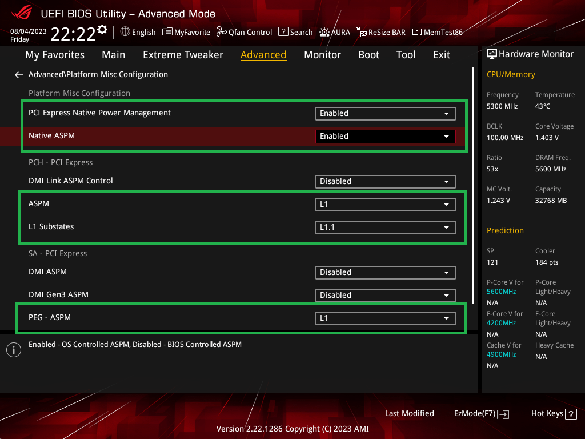
Task: Go back using the left arrow
Action: point(19,75)
